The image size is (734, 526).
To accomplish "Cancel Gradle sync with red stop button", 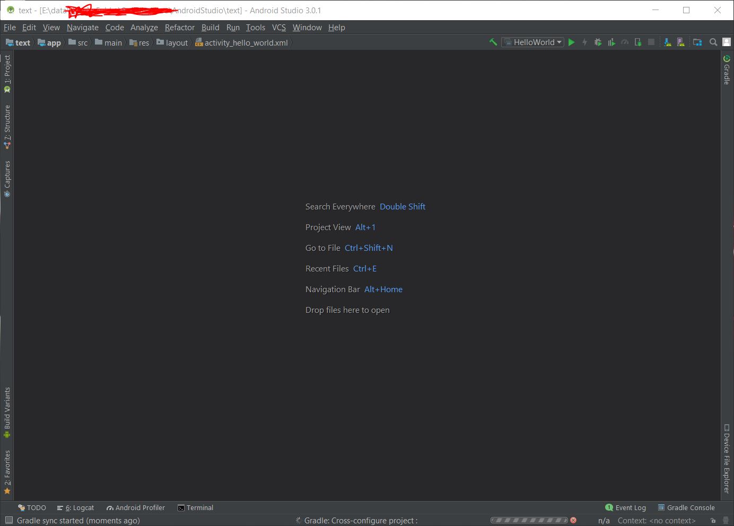I will [x=573, y=521].
